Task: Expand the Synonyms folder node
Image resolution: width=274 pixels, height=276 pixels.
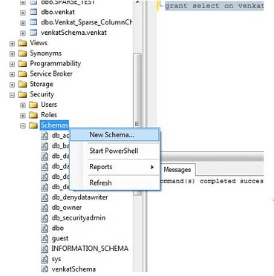Action: pyautogui.click(x=12, y=53)
